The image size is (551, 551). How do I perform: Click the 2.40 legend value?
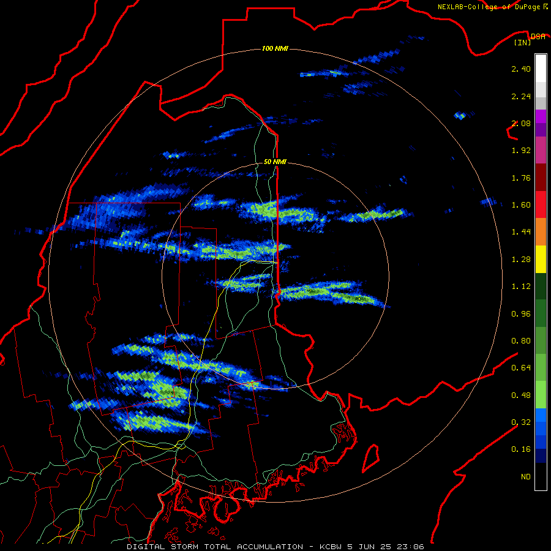(521, 69)
